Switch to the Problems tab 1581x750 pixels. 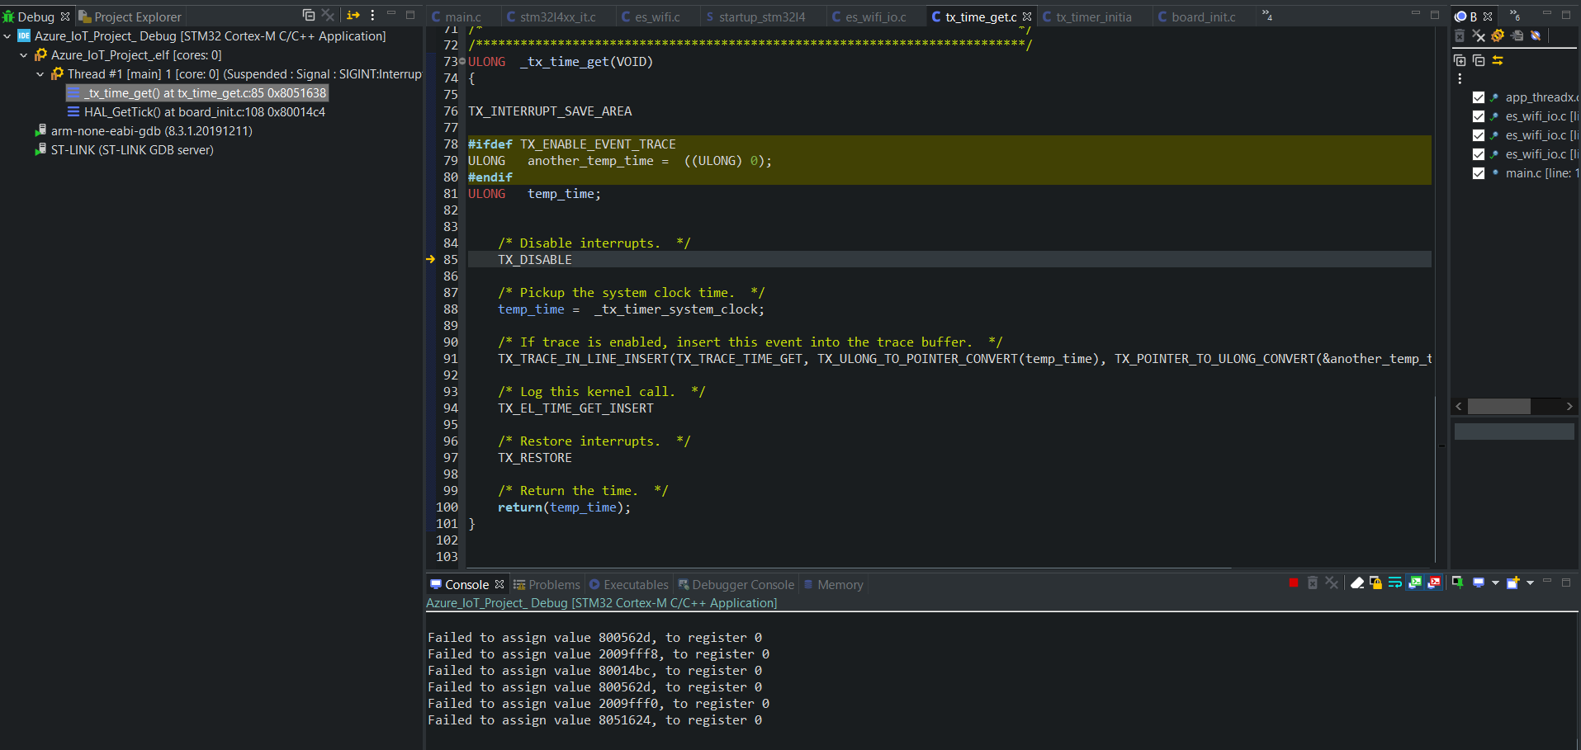tap(547, 585)
